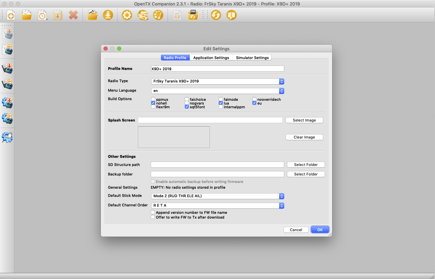The height and width of the screenshot is (279, 435).
Task: Click the Backup folder path field
Action: [x=217, y=174]
